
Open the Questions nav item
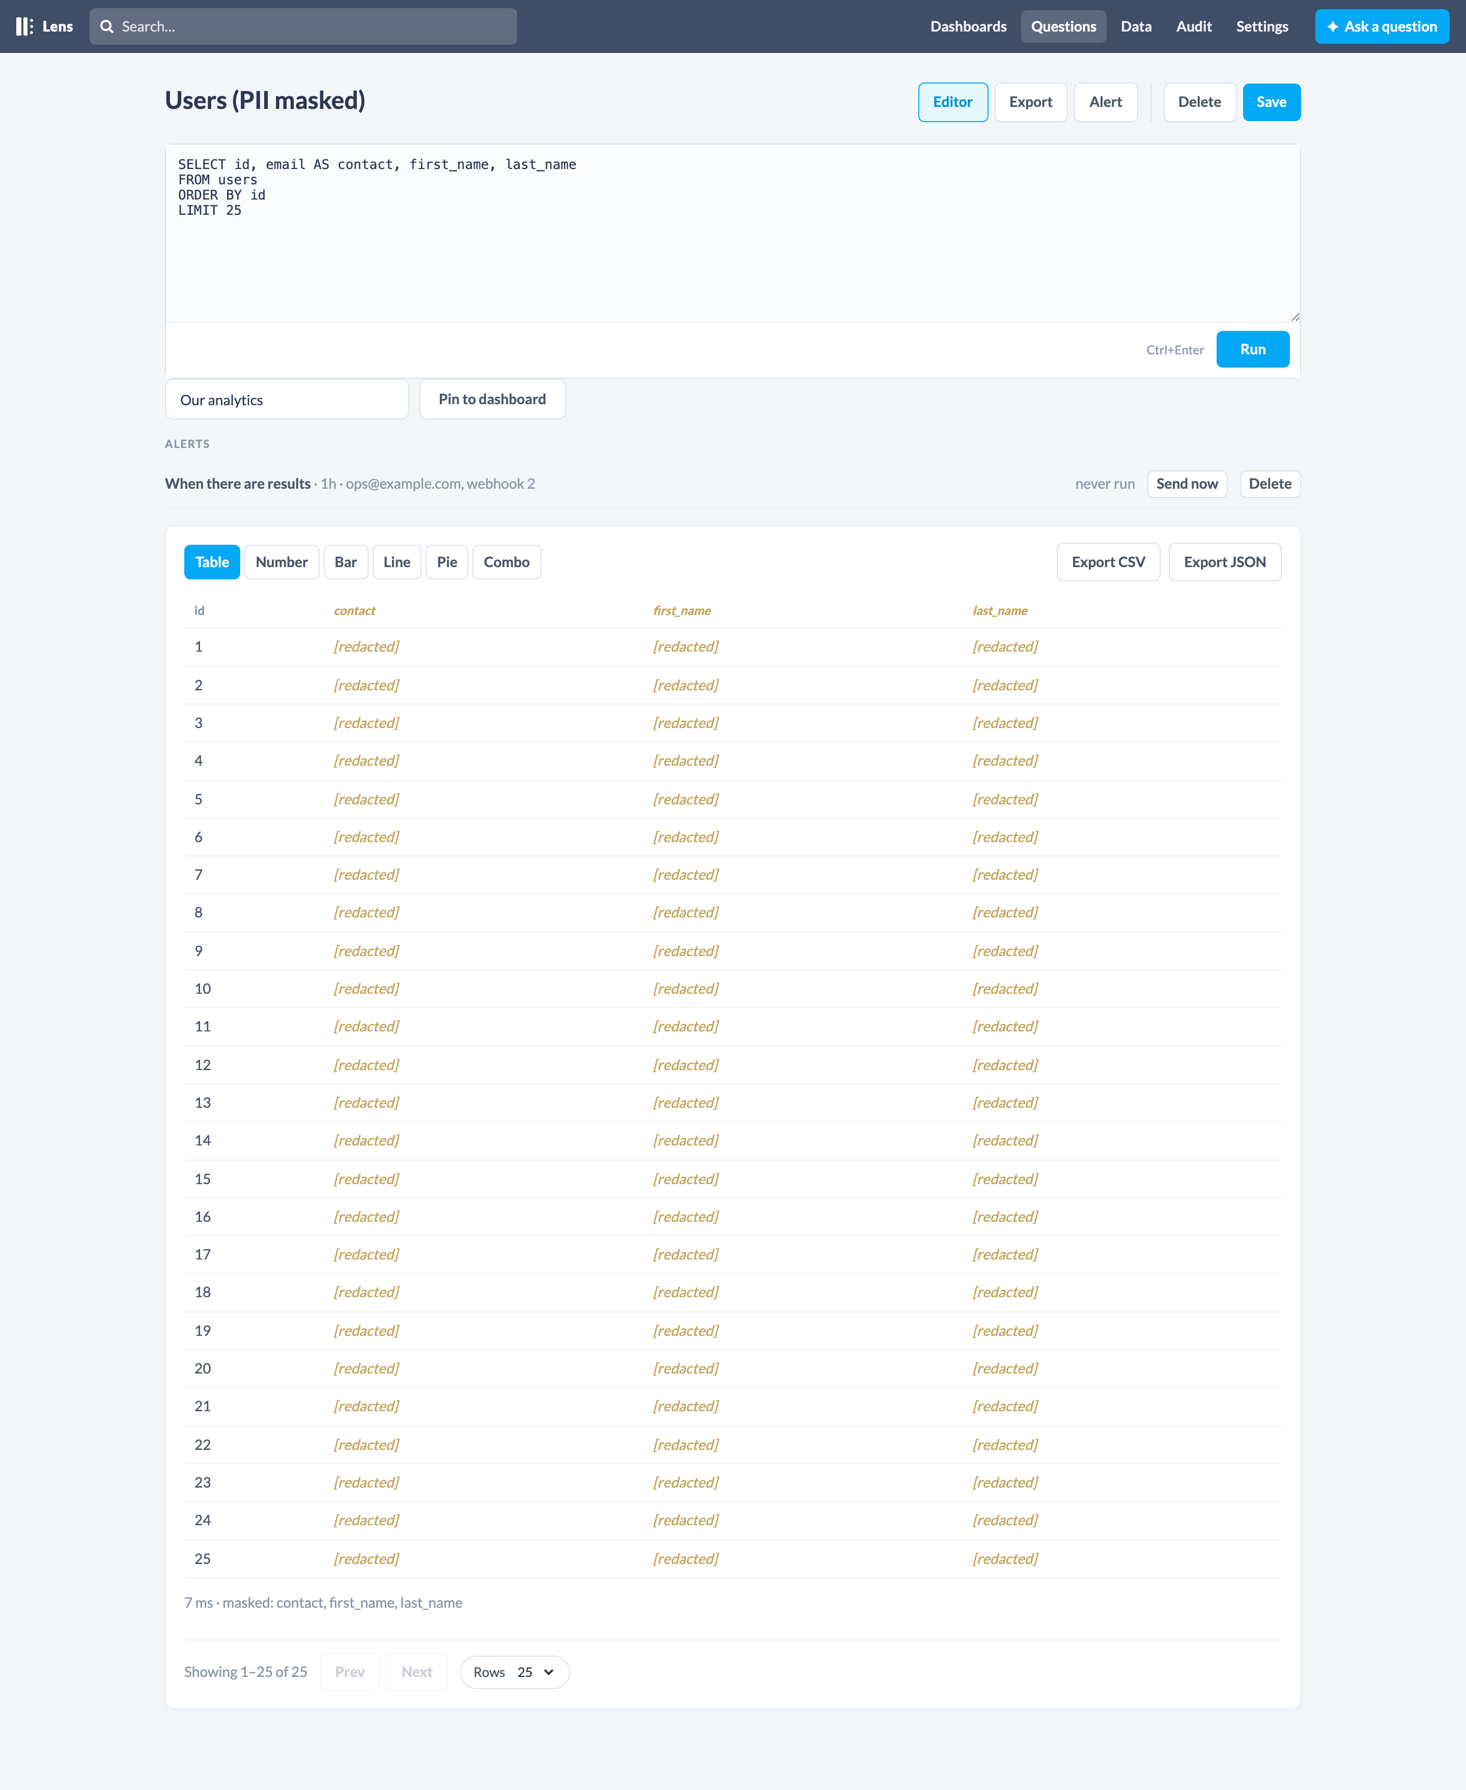coord(1064,26)
